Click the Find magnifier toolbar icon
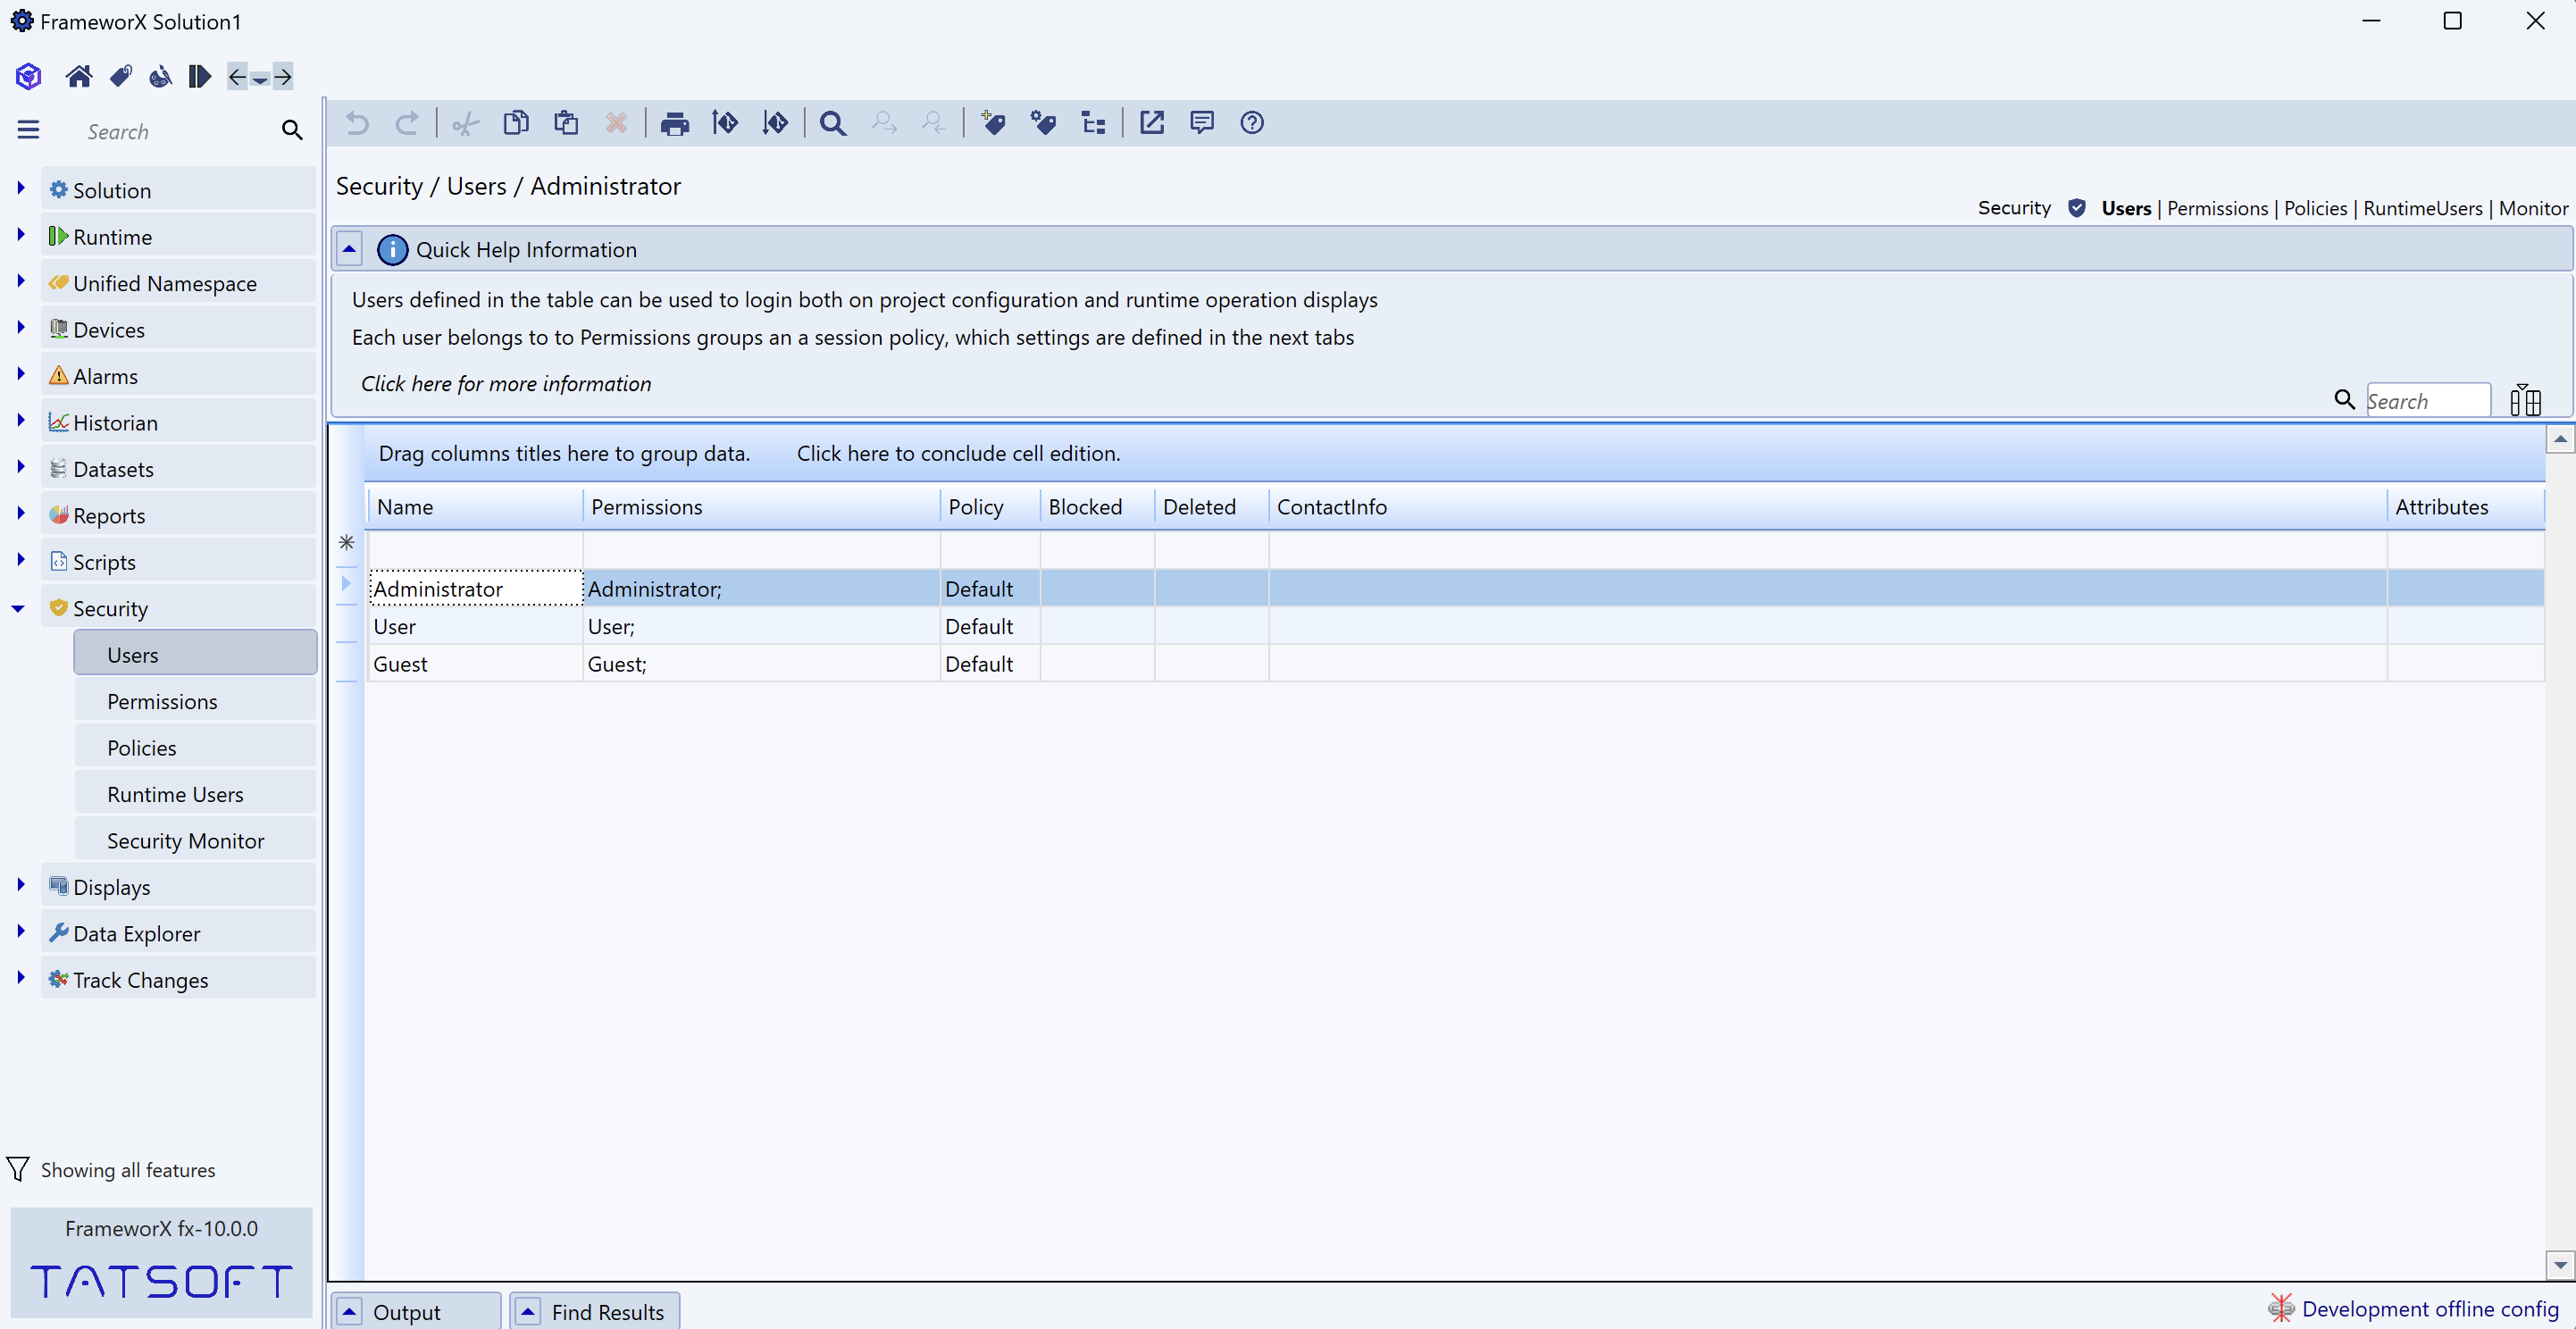This screenshot has width=2576, height=1329. (833, 124)
